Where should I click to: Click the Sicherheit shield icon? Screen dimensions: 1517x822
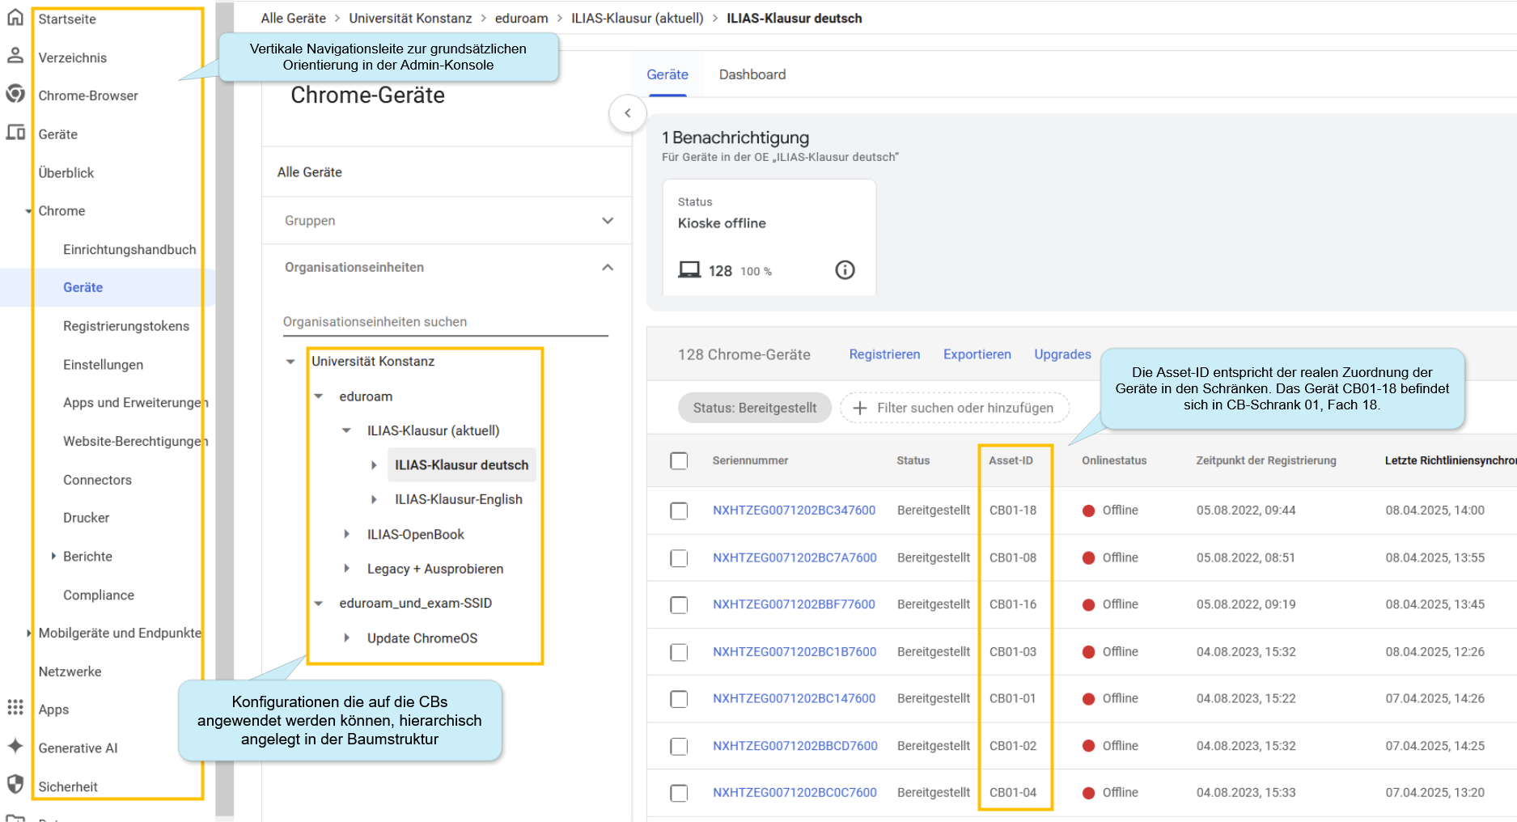[15, 784]
